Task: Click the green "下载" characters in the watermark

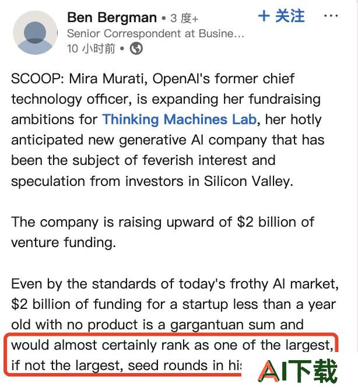Action: (x=314, y=371)
